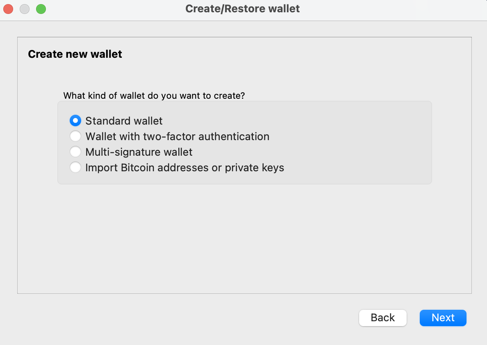The image size is (487, 345).
Task: Click the "Standard wallet" label text
Action: click(124, 121)
